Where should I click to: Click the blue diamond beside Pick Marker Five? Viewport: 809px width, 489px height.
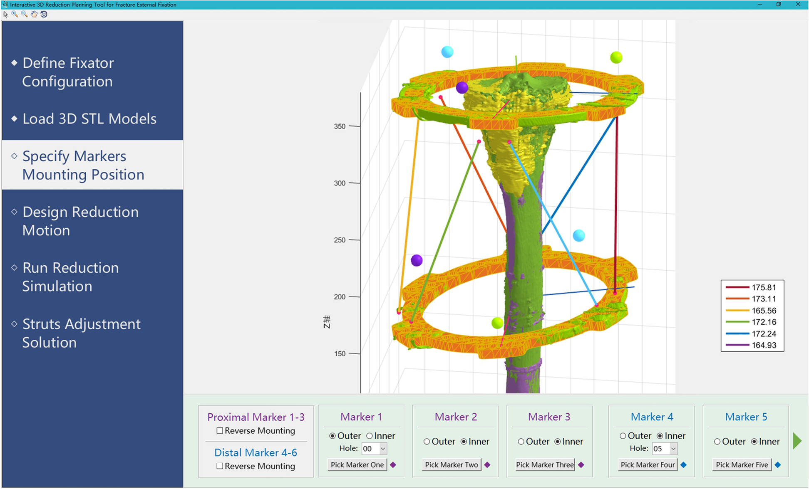coord(778,464)
